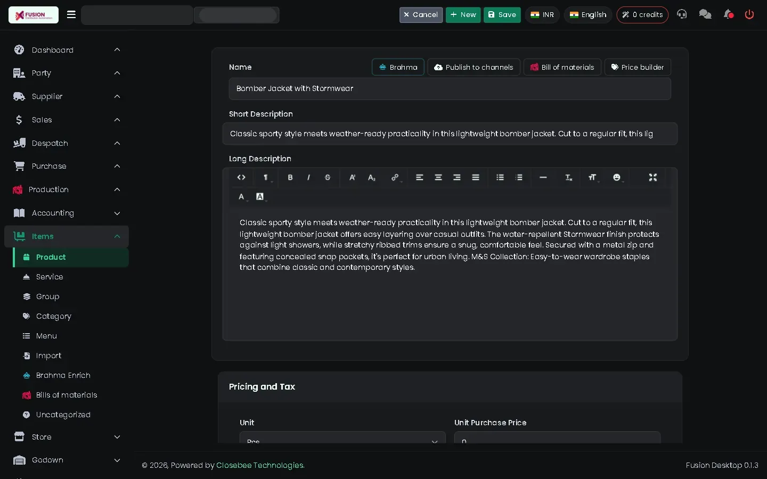Click the Cancel button
The image size is (767, 479).
click(x=421, y=15)
